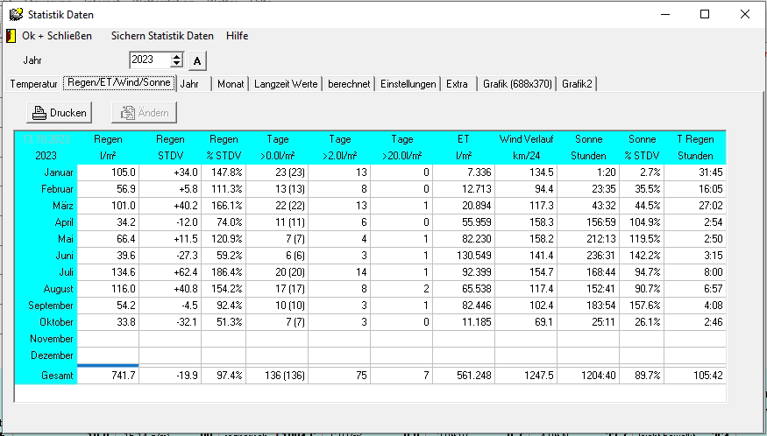Click the Jahr year input field
This screenshot has width=767, height=436.
[x=149, y=60]
